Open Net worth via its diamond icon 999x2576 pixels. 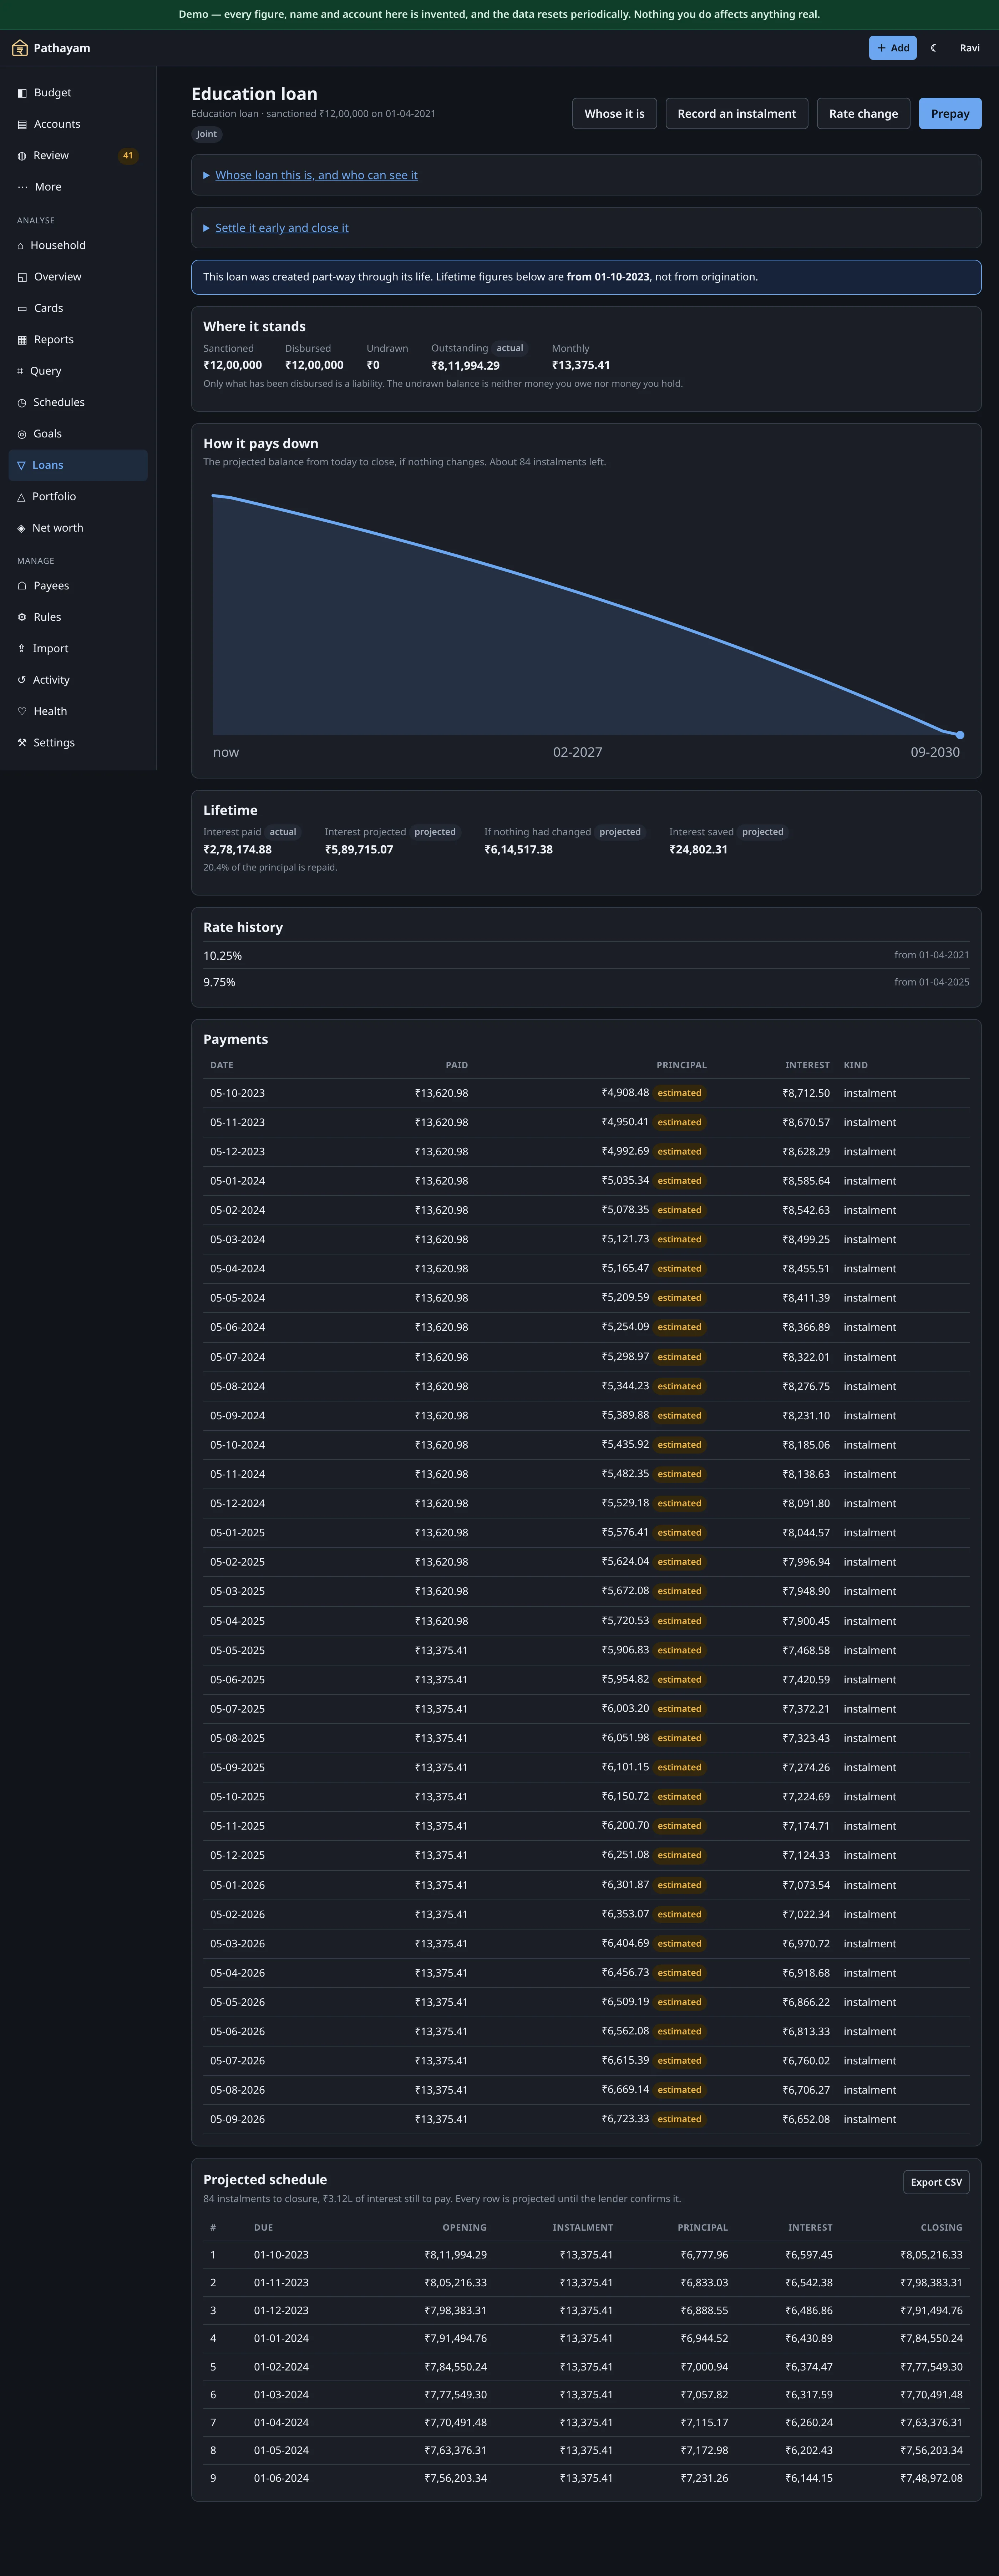21,528
